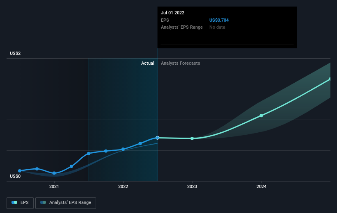This screenshot has height=213, width=337.
Task: Click the US$0.704 EPS value in tooltip
Action: click(219, 20)
